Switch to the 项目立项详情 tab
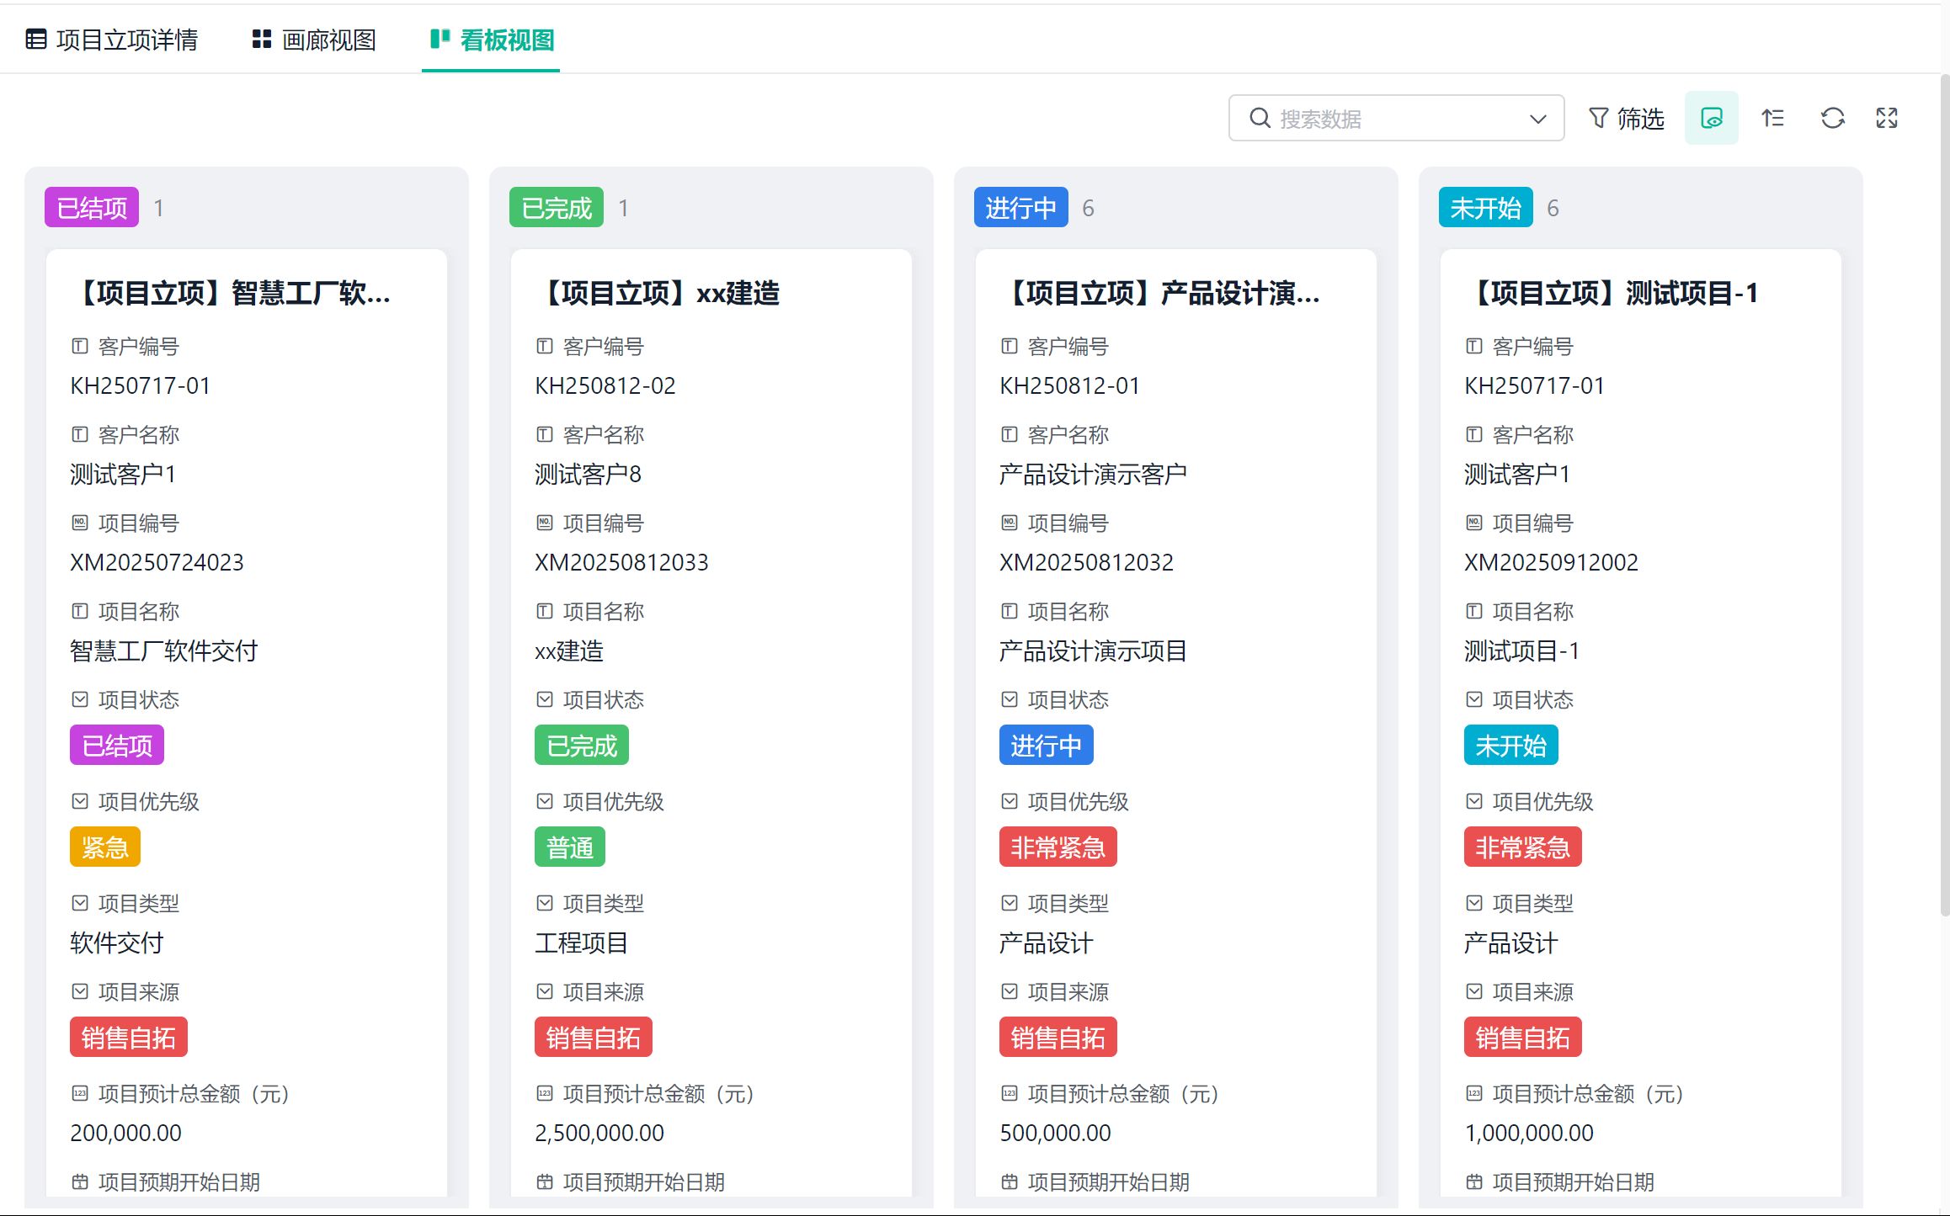This screenshot has width=1950, height=1216. tap(126, 40)
